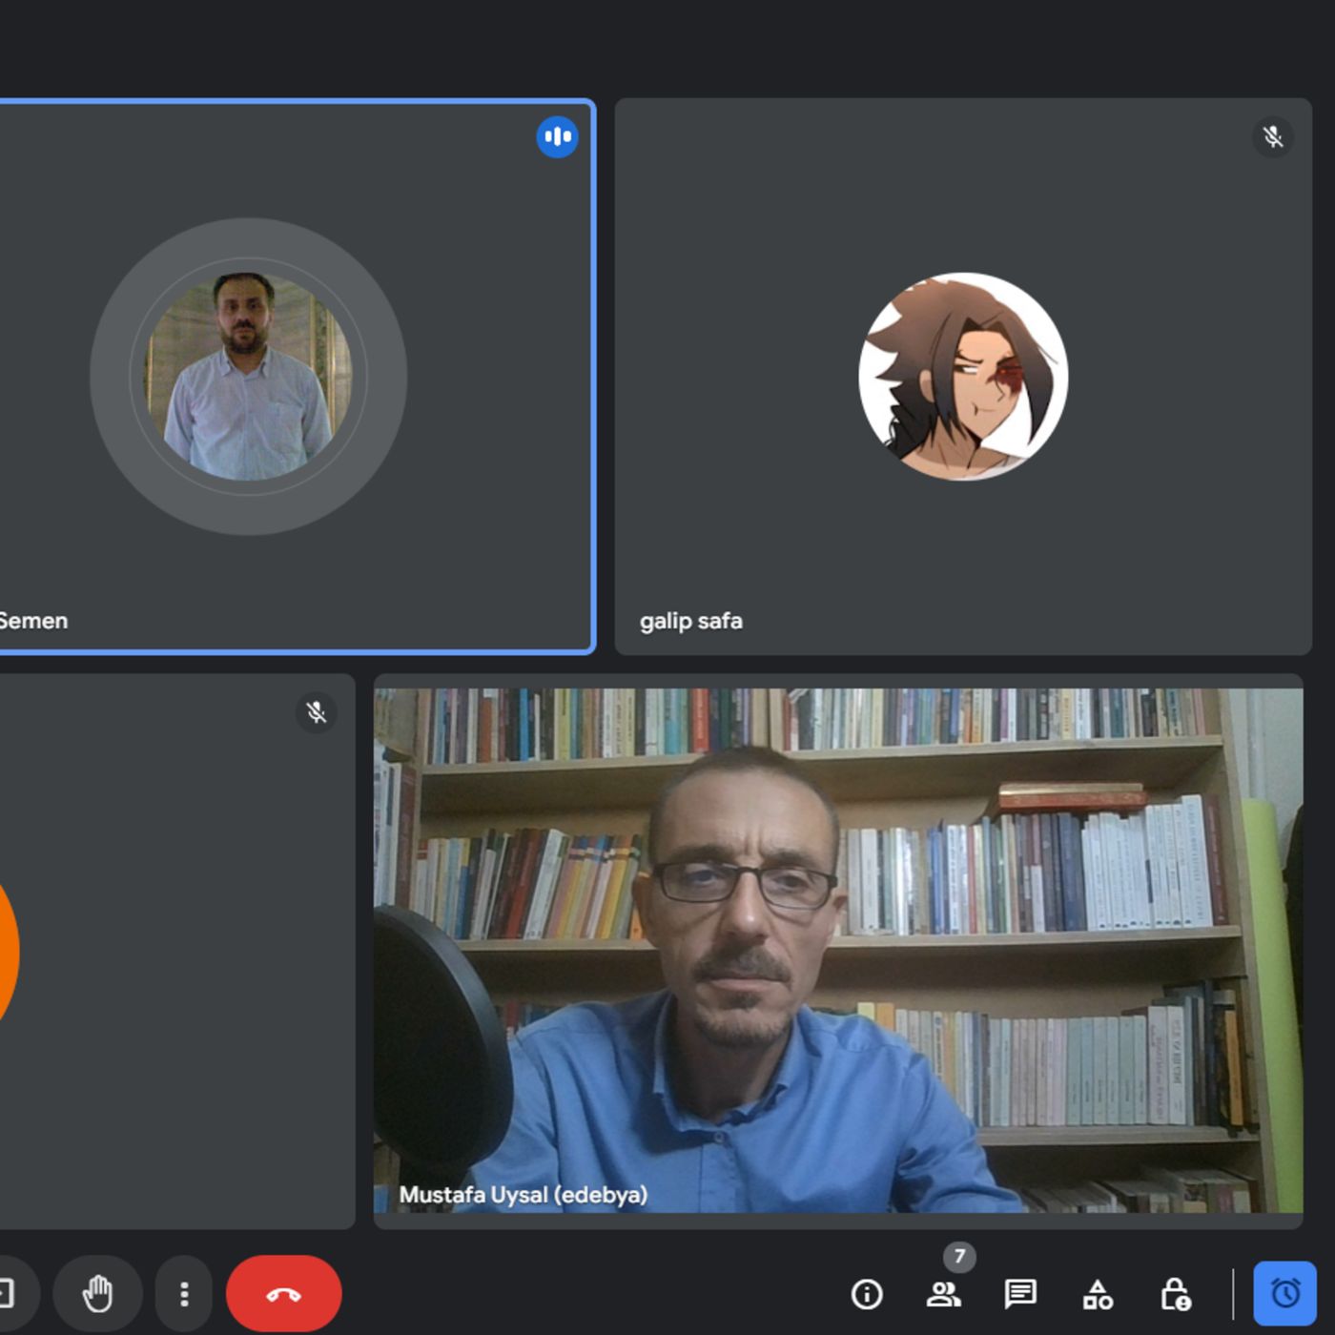The image size is (1335, 1335).
Task: Open host controls lock icon
Action: [1175, 1294]
